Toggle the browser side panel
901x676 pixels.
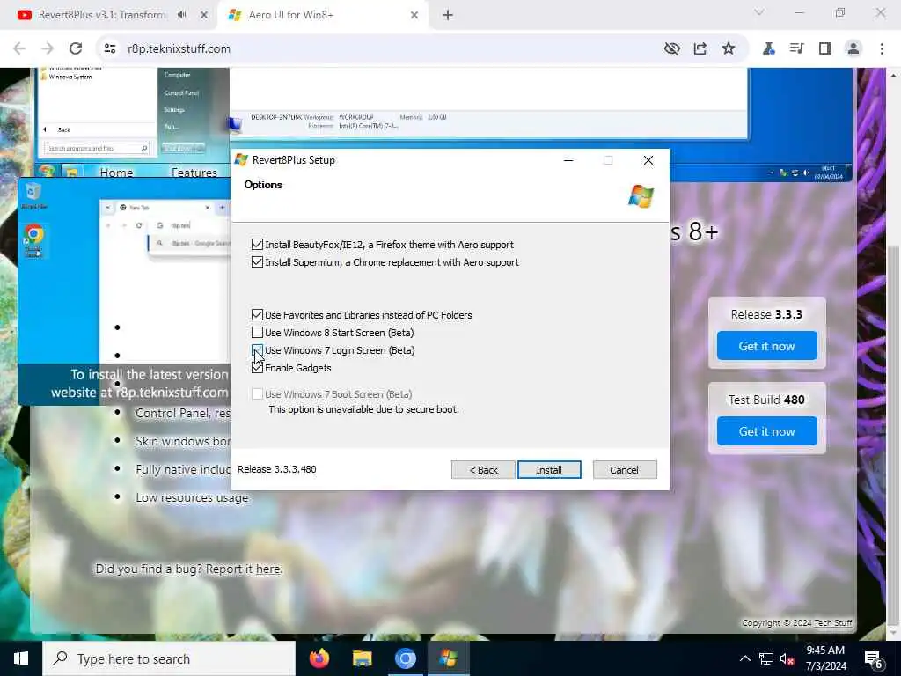pyautogui.click(x=825, y=49)
